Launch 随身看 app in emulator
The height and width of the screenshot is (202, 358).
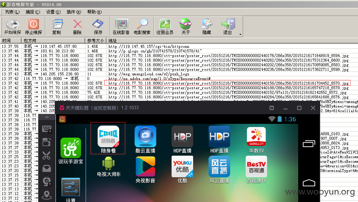[108, 139]
